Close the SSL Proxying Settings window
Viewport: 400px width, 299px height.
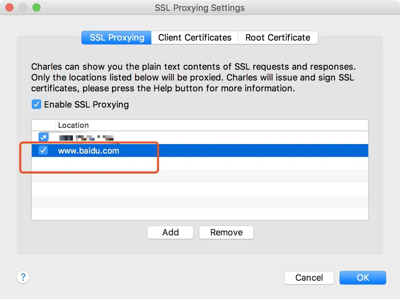pyautogui.click(x=10, y=7)
